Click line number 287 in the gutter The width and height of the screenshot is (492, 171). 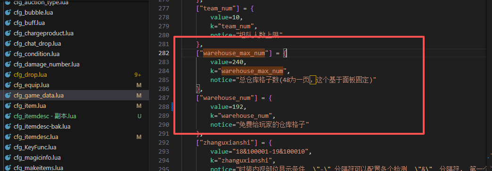(x=164, y=98)
